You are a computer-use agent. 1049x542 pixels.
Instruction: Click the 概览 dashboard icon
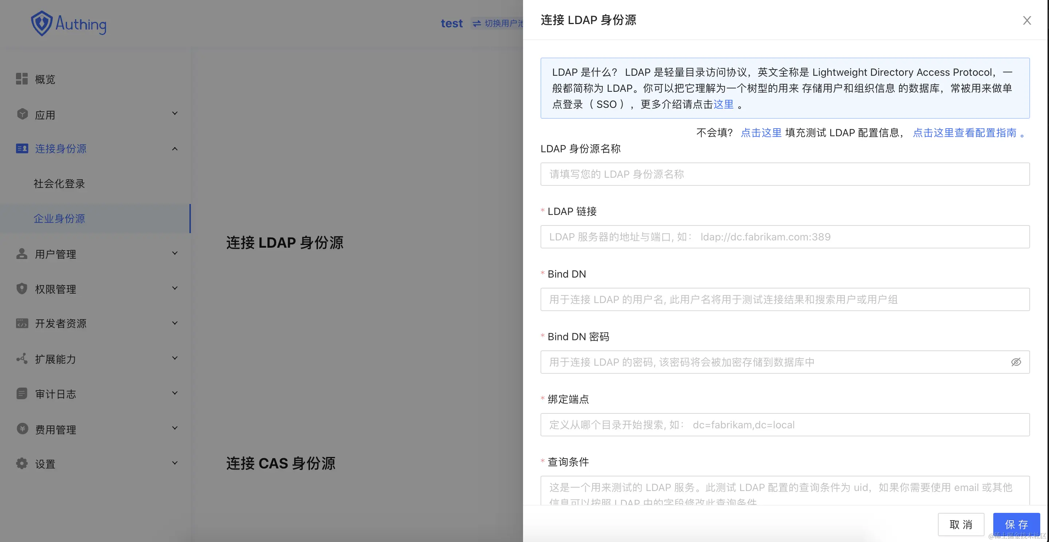[21, 79]
